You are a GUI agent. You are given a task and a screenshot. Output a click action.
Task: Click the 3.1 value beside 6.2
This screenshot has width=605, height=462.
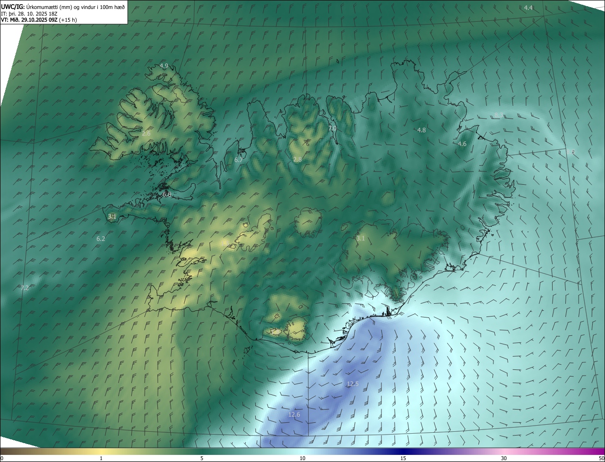coord(112,216)
